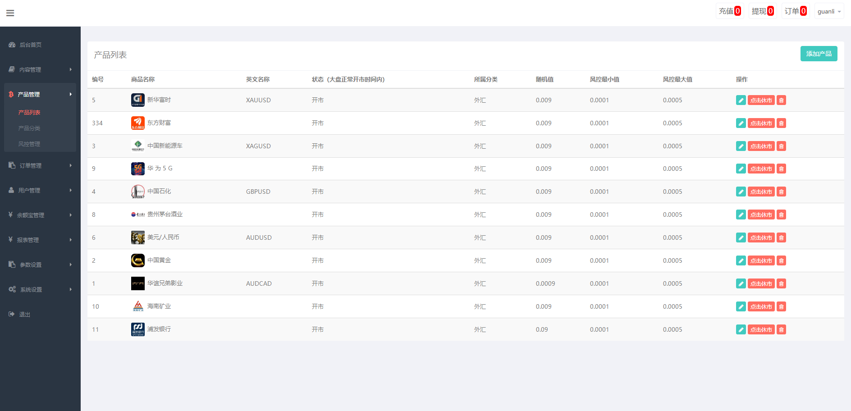The image size is (851, 411).
Task: Click 点击休市 for 贵州茅台酒业
Action: [x=761, y=215]
